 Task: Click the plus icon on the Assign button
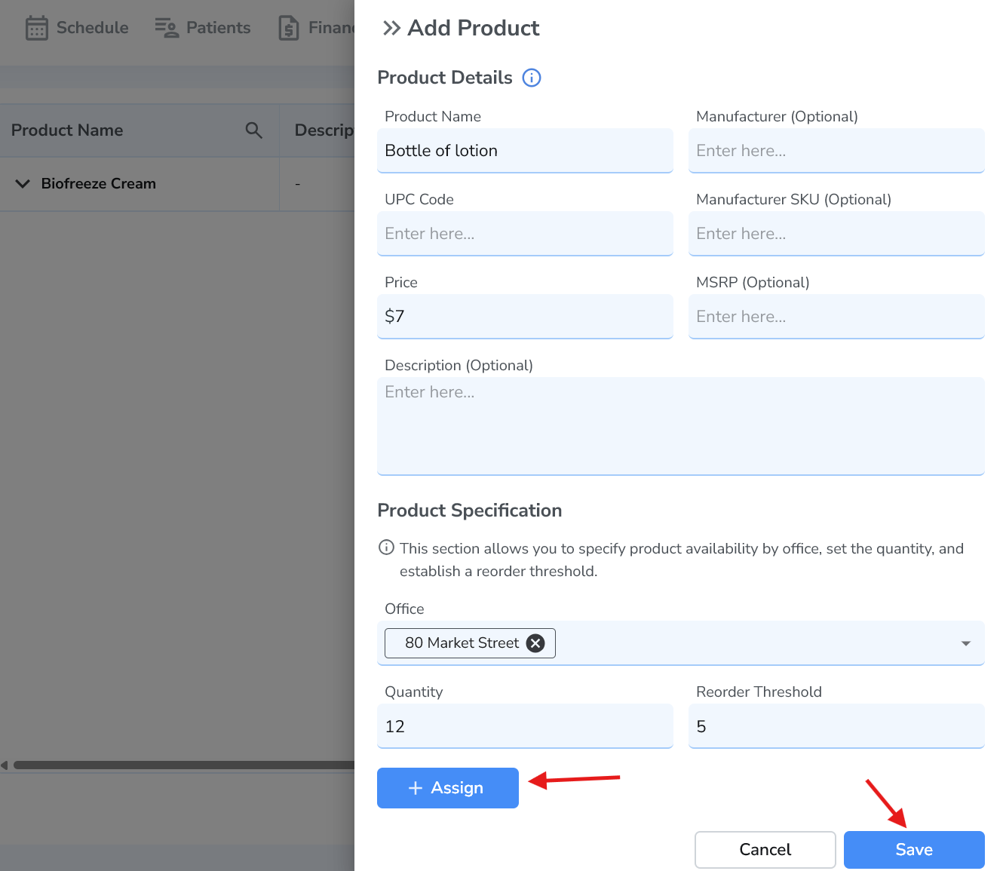tap(415, 787)
